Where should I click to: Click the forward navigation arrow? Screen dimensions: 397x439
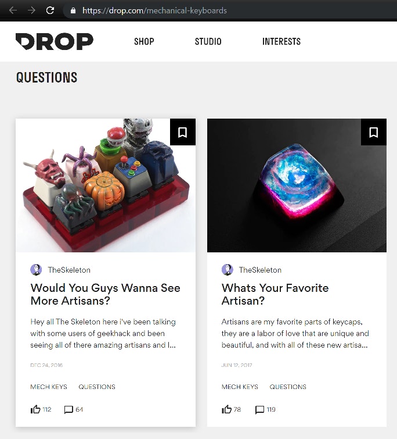click(x=31, y=10)
